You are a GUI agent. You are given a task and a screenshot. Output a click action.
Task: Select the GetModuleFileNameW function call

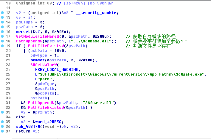pos(38,36)
